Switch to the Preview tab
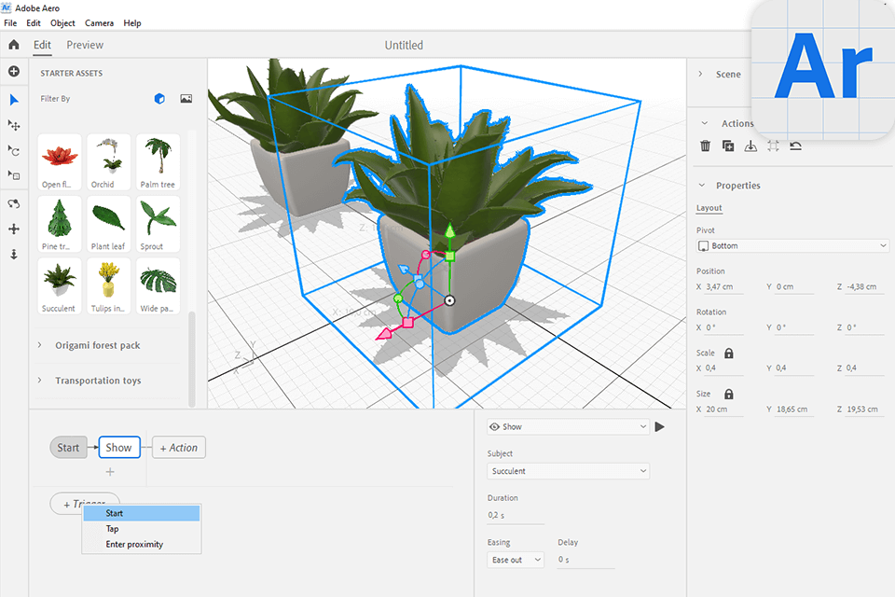This screenshot has height=597, width=895. click(x=85, y=45)
